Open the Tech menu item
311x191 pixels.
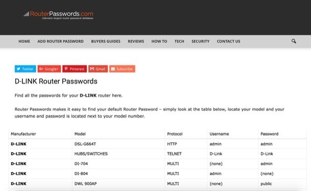coord(179,41)
